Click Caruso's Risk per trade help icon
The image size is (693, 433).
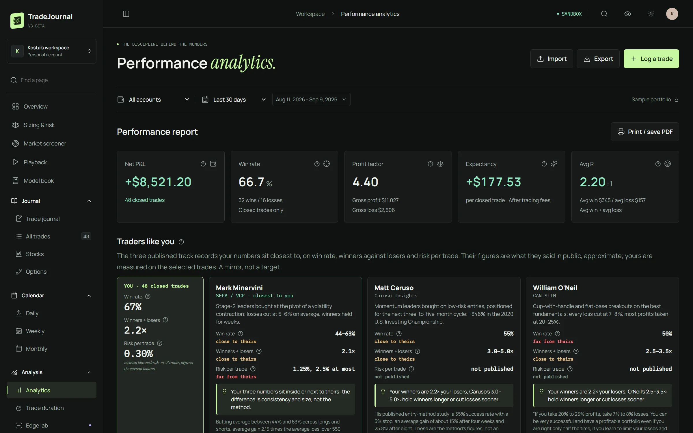(x=411, y=369)
